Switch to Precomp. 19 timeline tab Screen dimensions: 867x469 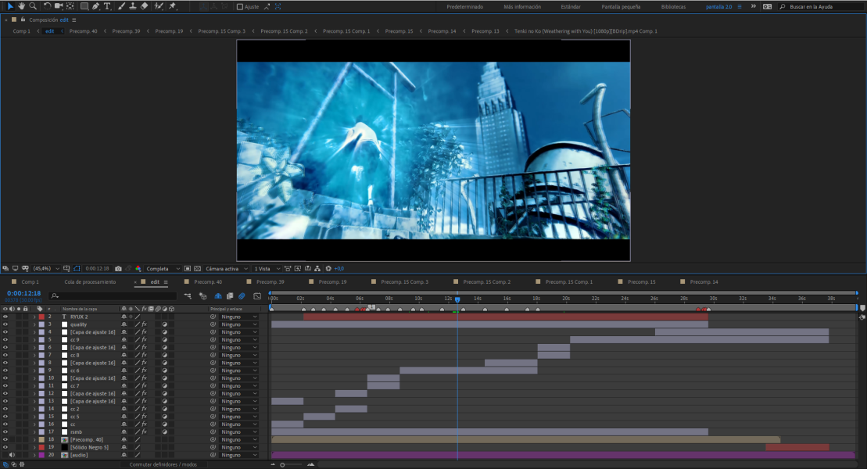[332, 282]
